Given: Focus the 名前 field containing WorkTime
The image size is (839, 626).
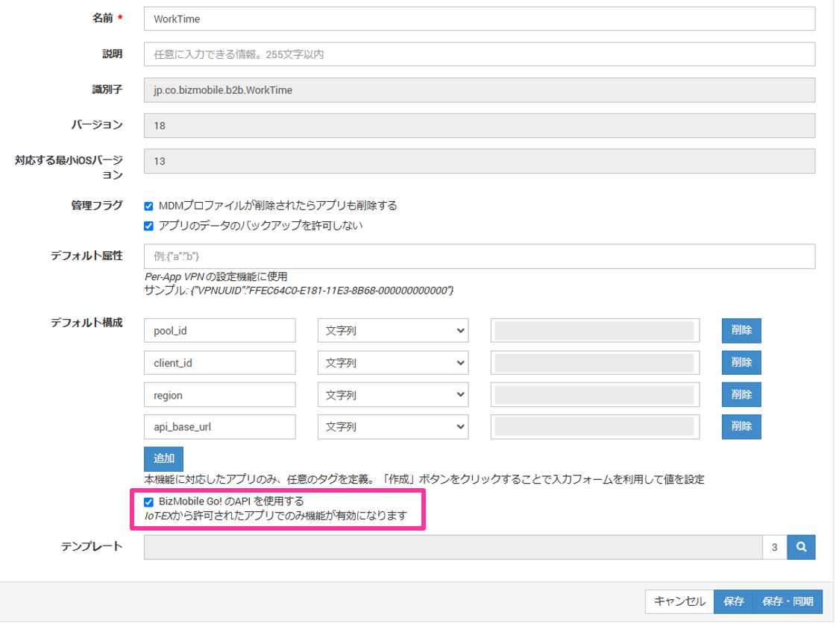Looking at the screenshot, I should pos(479,18).
